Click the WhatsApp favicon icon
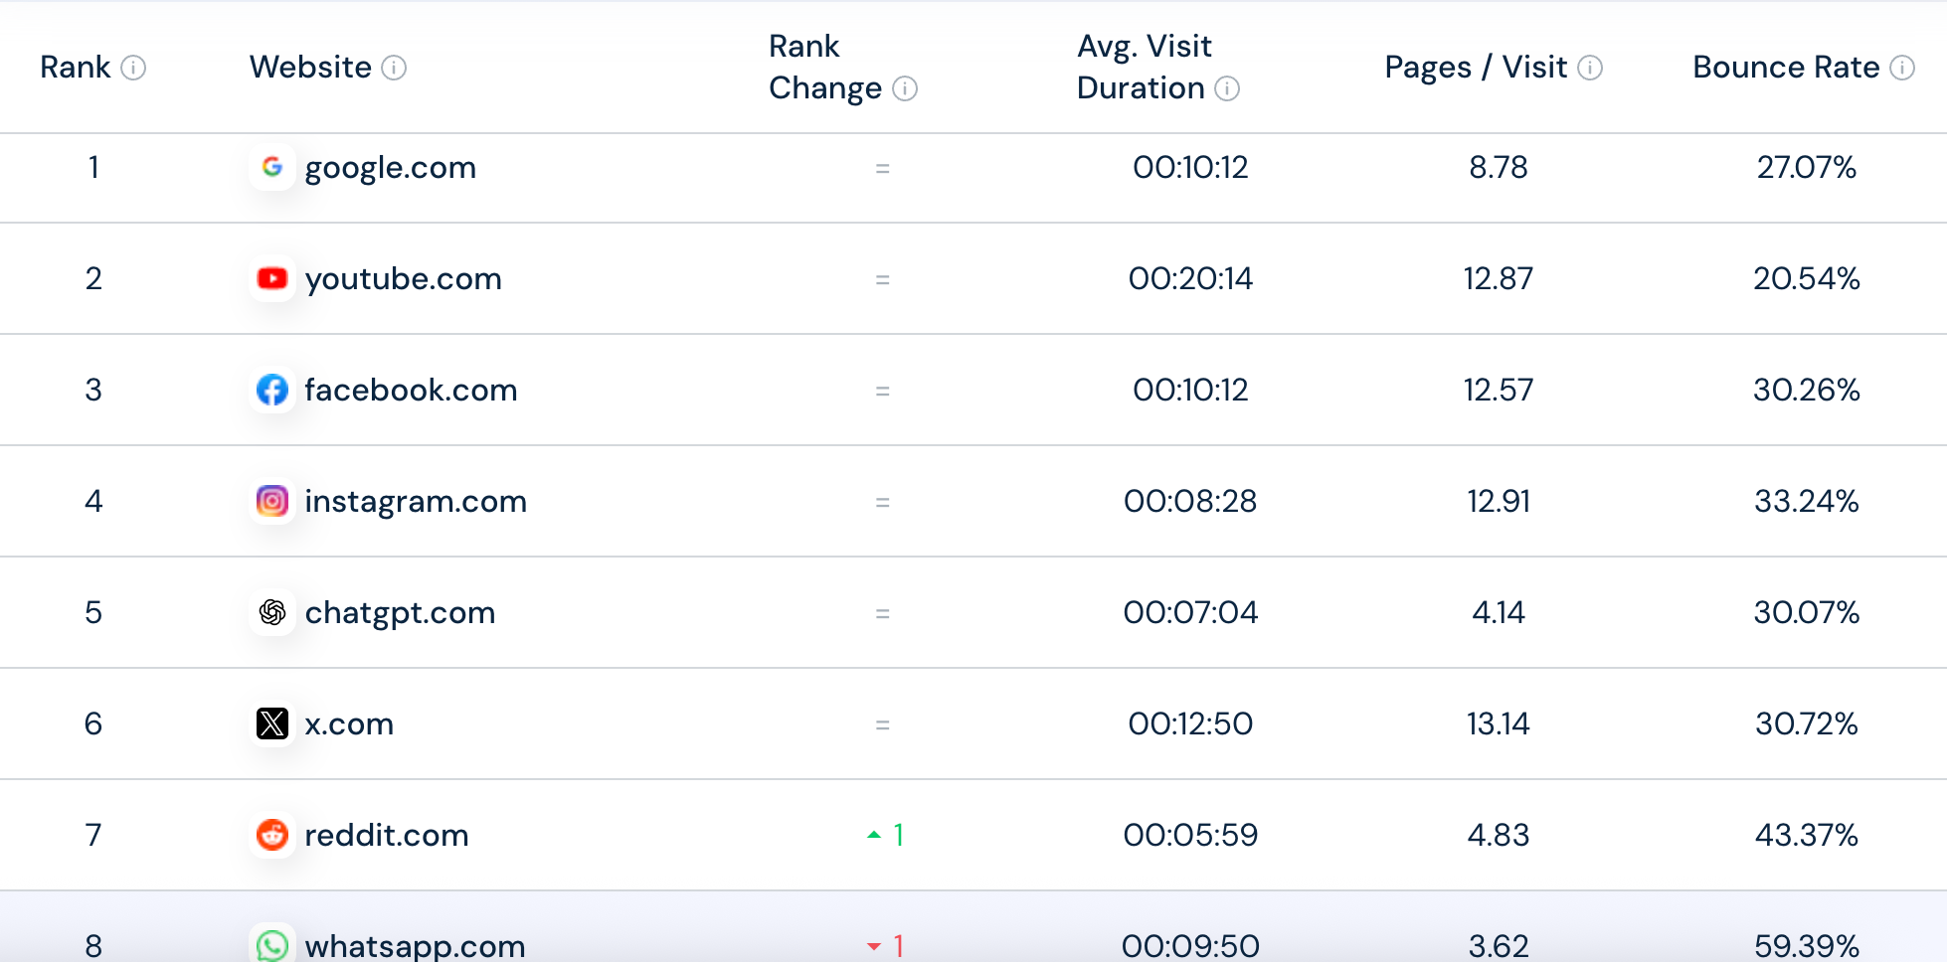Viewport: 1947px width, 962px height. pyautogui.click(x=272, y=945)
